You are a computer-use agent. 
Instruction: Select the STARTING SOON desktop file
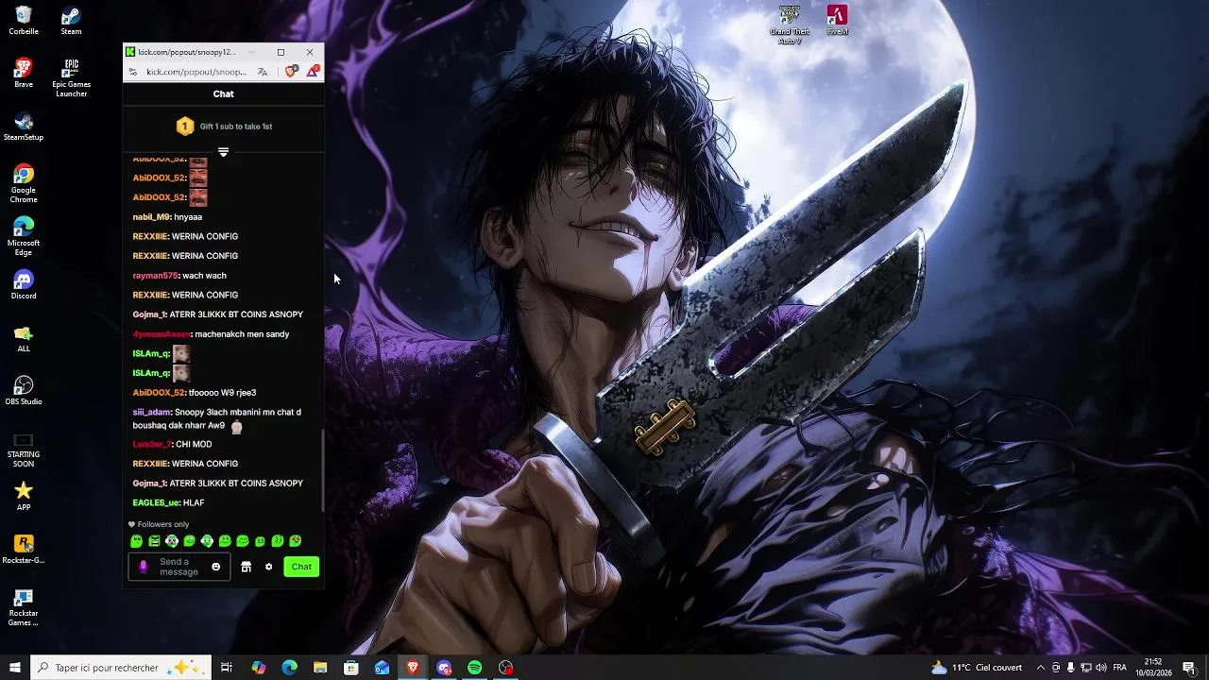[x=24, y=450]
